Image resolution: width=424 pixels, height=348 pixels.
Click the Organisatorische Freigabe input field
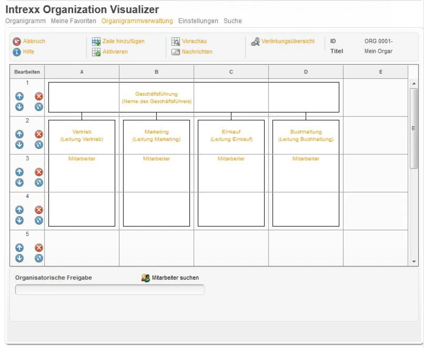(110, 289)
